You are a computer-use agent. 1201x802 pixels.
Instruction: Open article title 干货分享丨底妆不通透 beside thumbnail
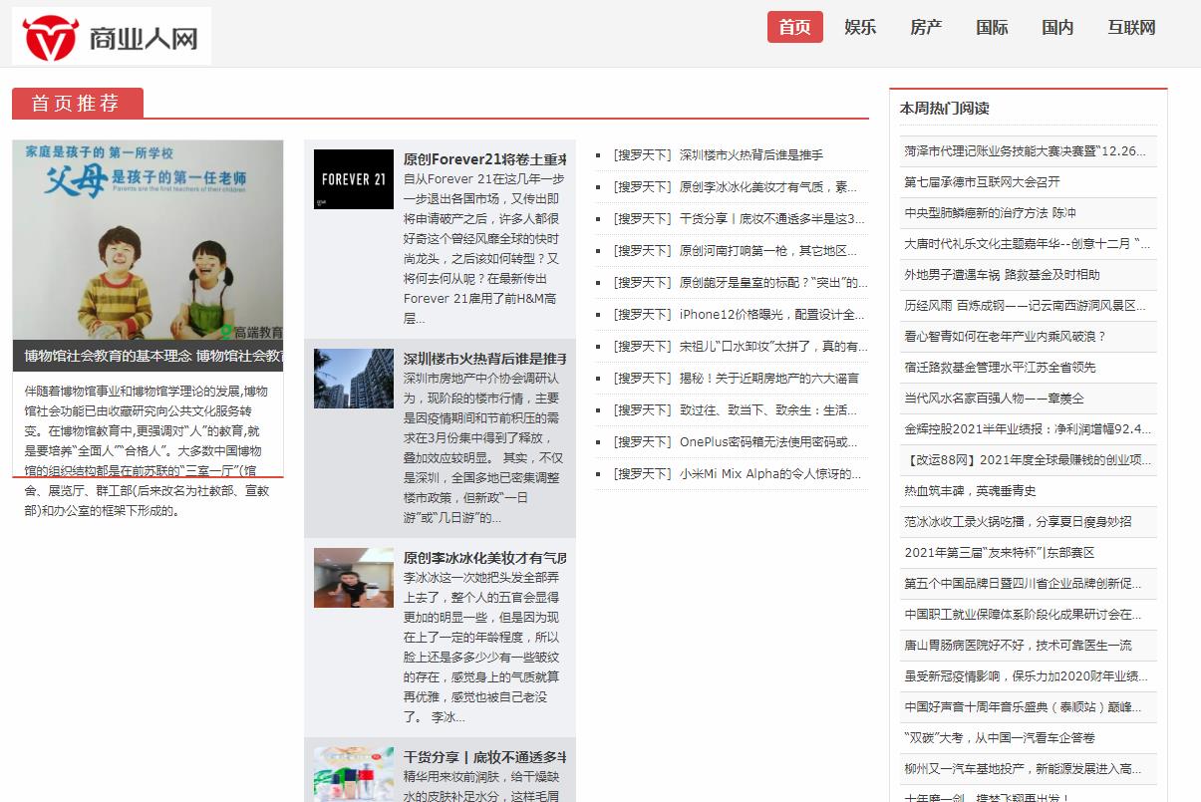484,757
